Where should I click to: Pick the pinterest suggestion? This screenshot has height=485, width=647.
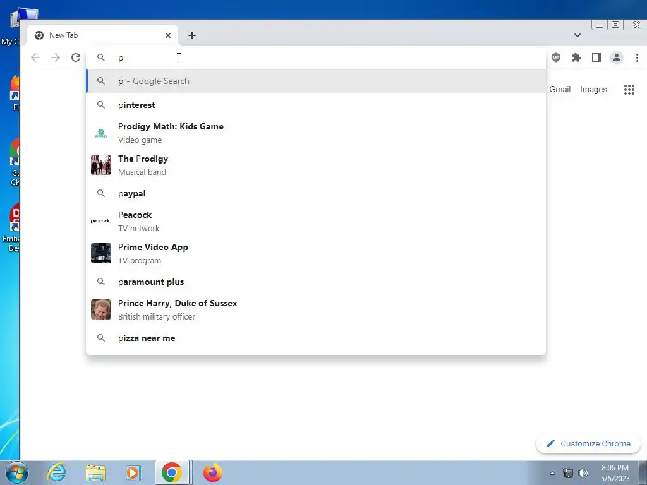coord(316,105)
